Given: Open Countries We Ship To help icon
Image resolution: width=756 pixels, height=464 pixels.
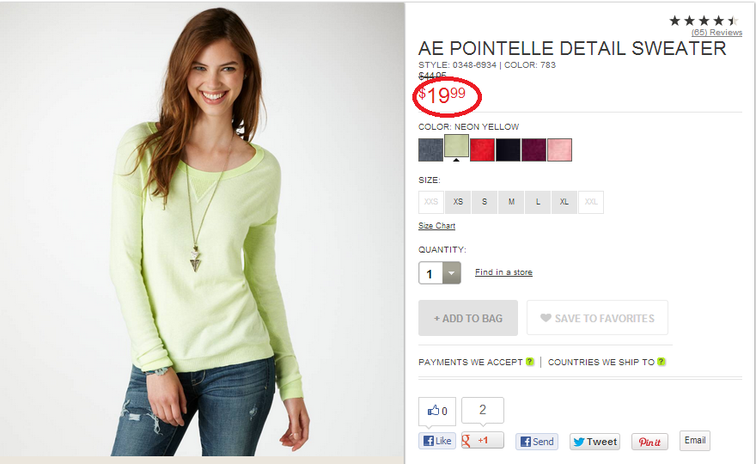Looking at the screenshot, I should tap(661, 362).
